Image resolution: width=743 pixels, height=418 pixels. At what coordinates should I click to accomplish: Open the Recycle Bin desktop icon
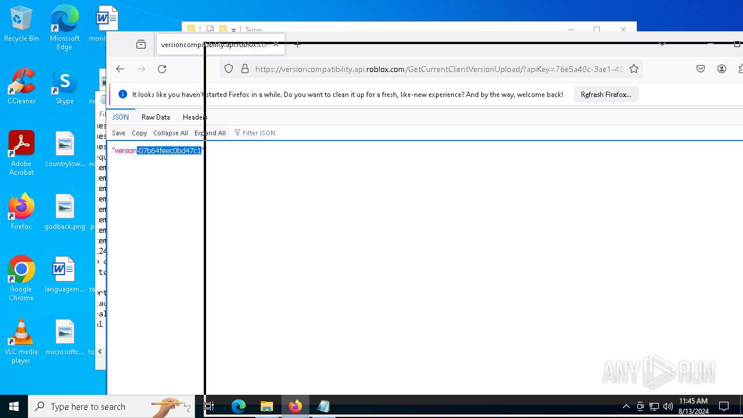(x=21, y=24)
